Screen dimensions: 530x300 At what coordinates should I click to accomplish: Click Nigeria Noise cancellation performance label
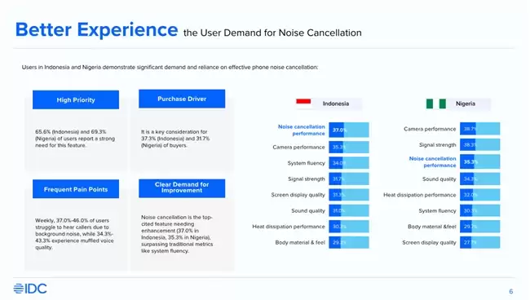(x=433, y=162)
